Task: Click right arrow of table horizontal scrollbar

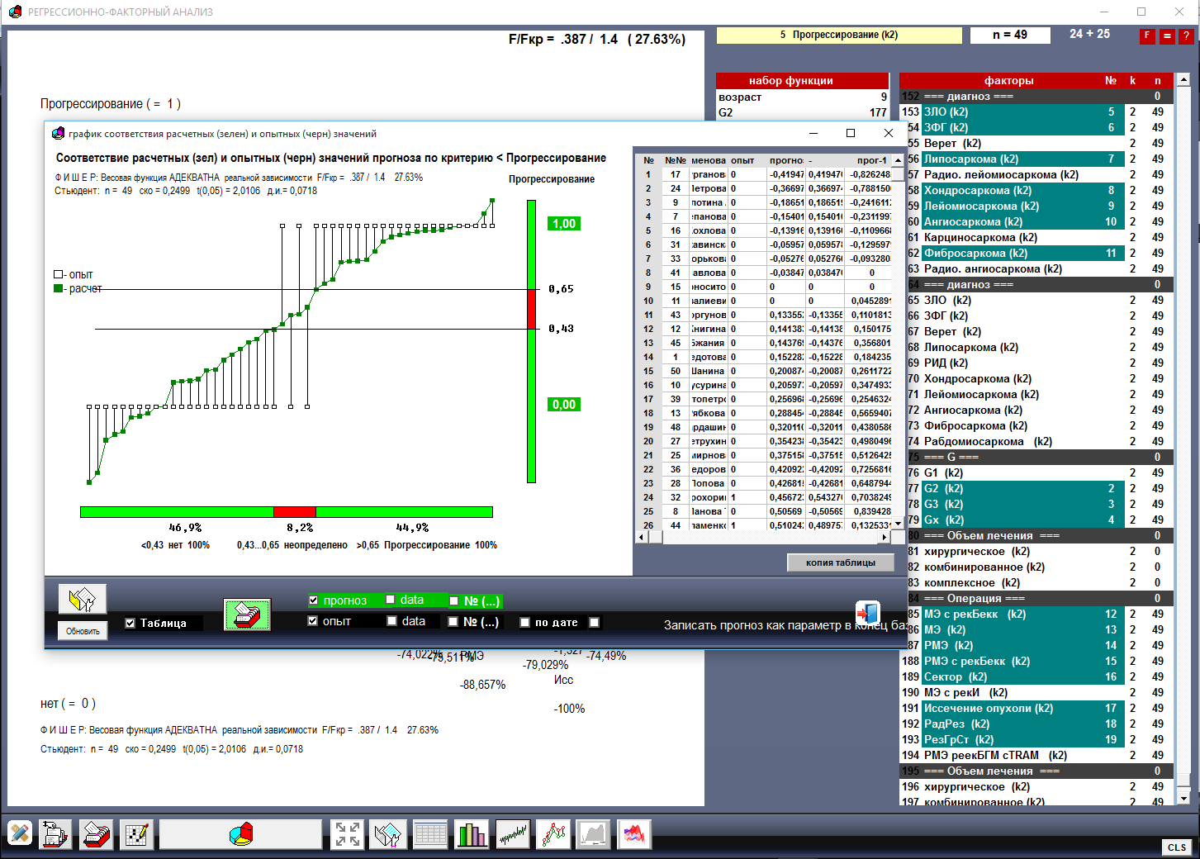Action: (x=885, y=537)
